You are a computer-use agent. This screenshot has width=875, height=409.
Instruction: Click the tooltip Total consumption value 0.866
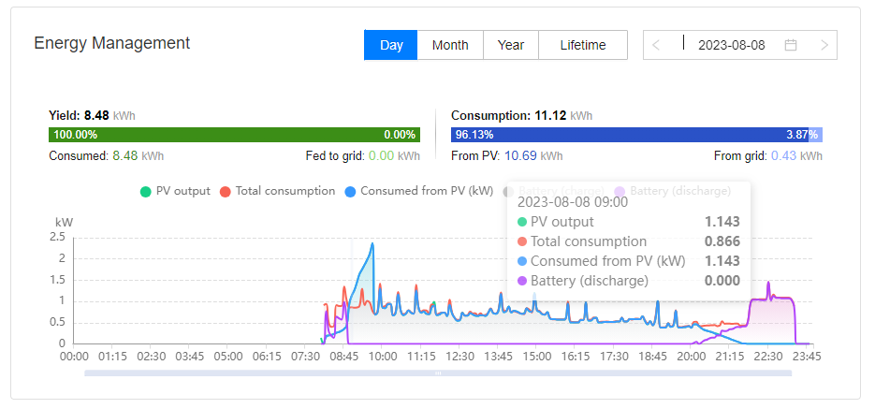tap(722, 241)
